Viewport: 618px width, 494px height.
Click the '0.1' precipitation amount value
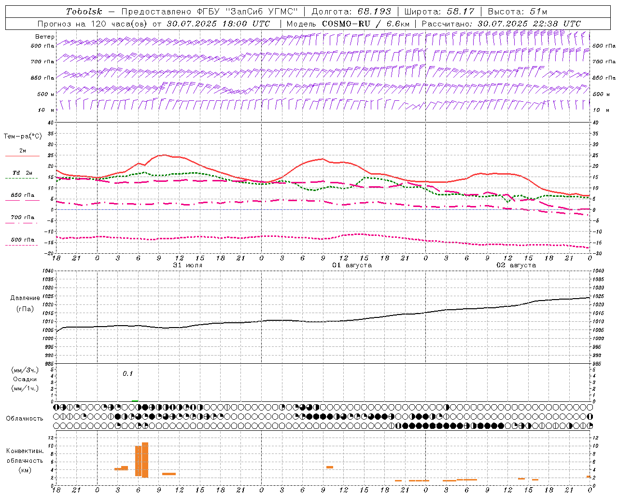[127, 373]
